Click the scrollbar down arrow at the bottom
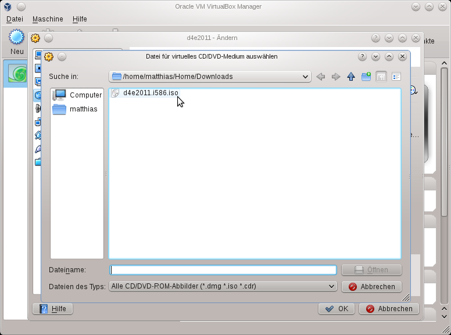 [444, 316]
